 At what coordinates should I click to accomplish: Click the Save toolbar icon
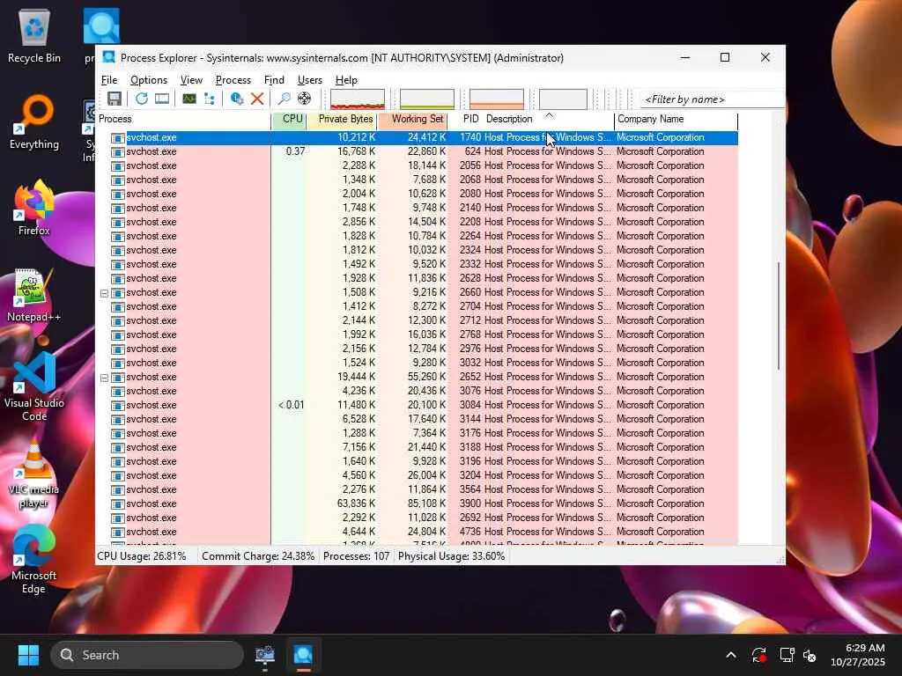pos(114,99)
